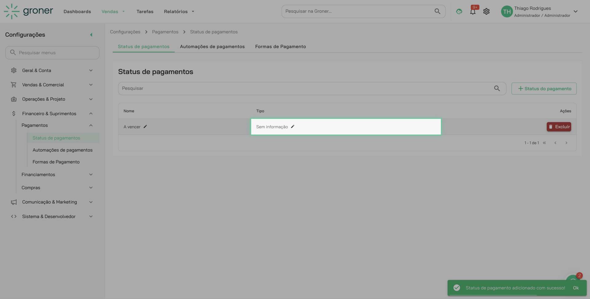
Task: Switch to Formas de Pagamento tab
Action: (x=280, y=47)
